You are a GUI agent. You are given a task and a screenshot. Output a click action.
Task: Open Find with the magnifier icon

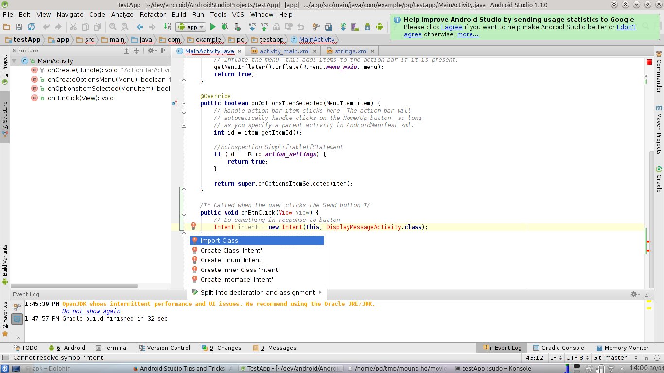pyautogui.click(x=113, y=27)
